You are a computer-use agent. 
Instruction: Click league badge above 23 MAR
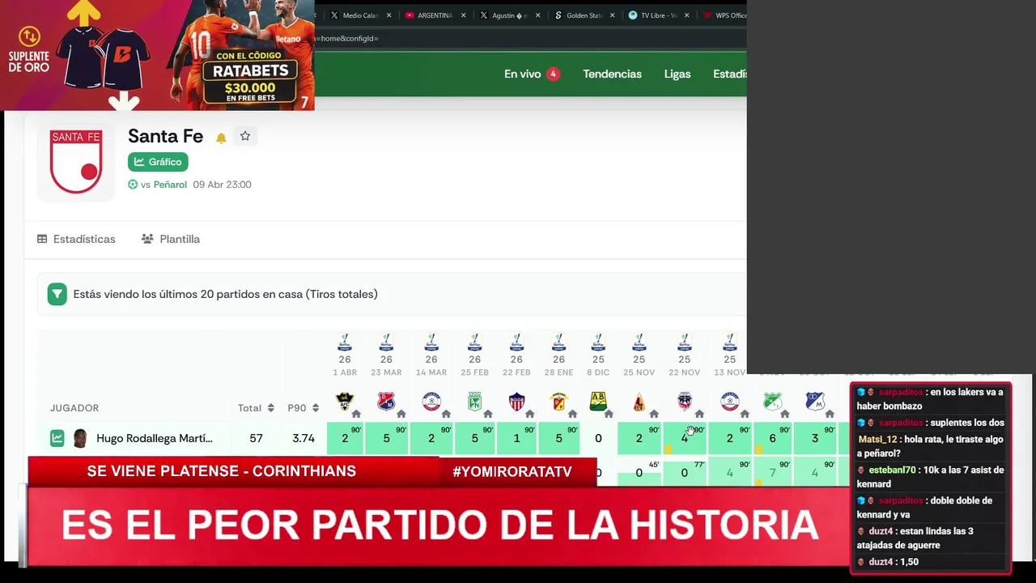[386, 342]
